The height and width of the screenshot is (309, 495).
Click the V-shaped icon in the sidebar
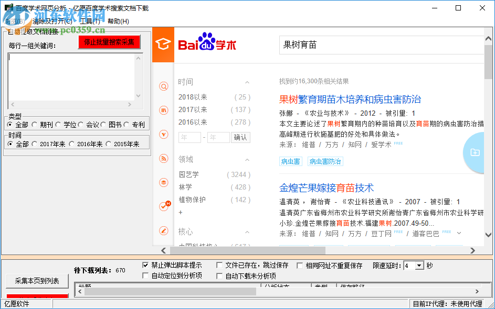163,135
